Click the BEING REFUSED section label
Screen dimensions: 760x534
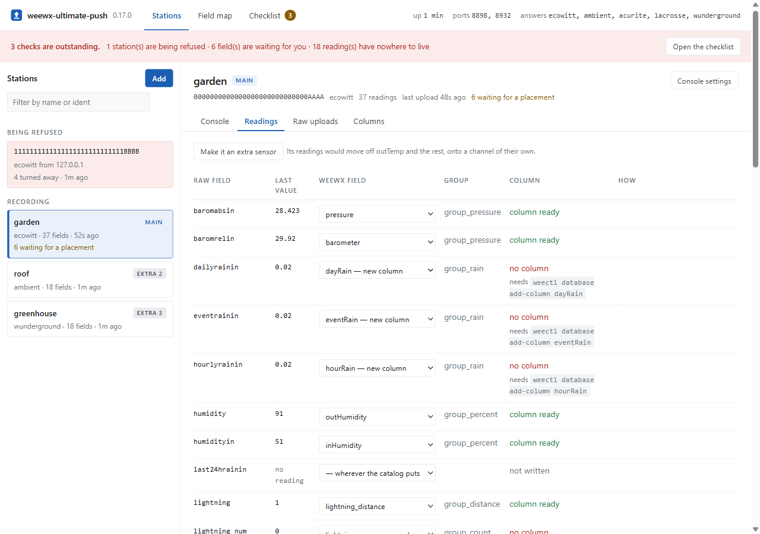tap(35, 132)
